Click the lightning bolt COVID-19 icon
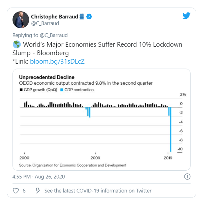200x201 pixels. (38, 191)
